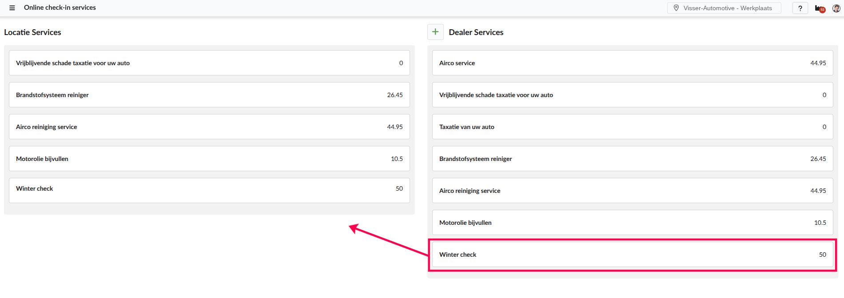Click Vrijblijvende schade taxatie in Locatie Services
Screen dimensions: 844x298
tap(209, 63)
